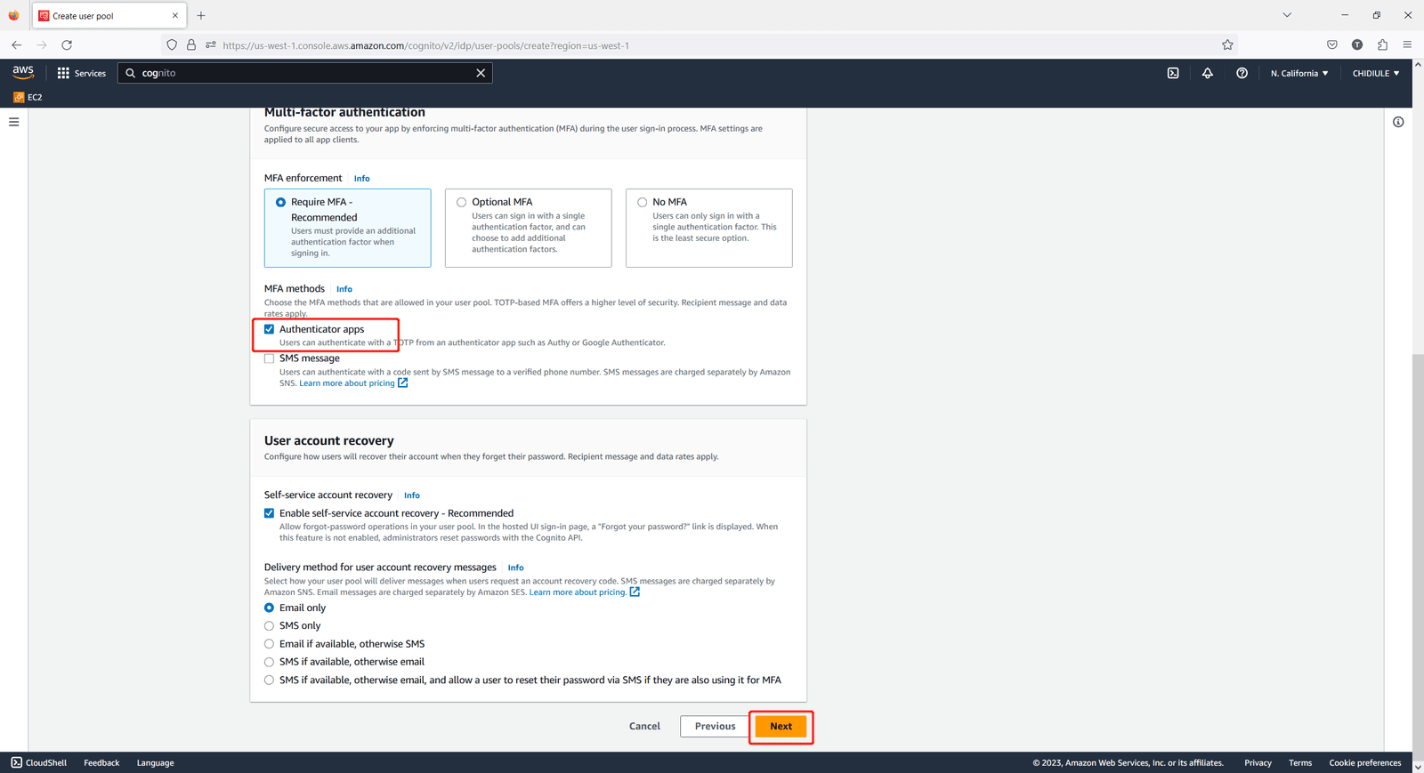
Task: Cancel the user pool creation
Action: click(644, 726)
